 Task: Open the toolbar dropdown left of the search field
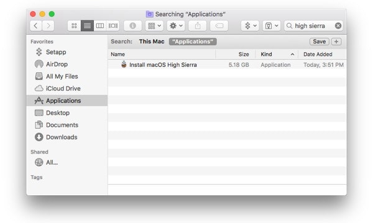coord(272,25)
